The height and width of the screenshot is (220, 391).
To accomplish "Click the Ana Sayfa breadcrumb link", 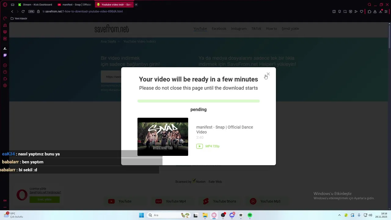I will pyautogui.click(x=108, y=41).
